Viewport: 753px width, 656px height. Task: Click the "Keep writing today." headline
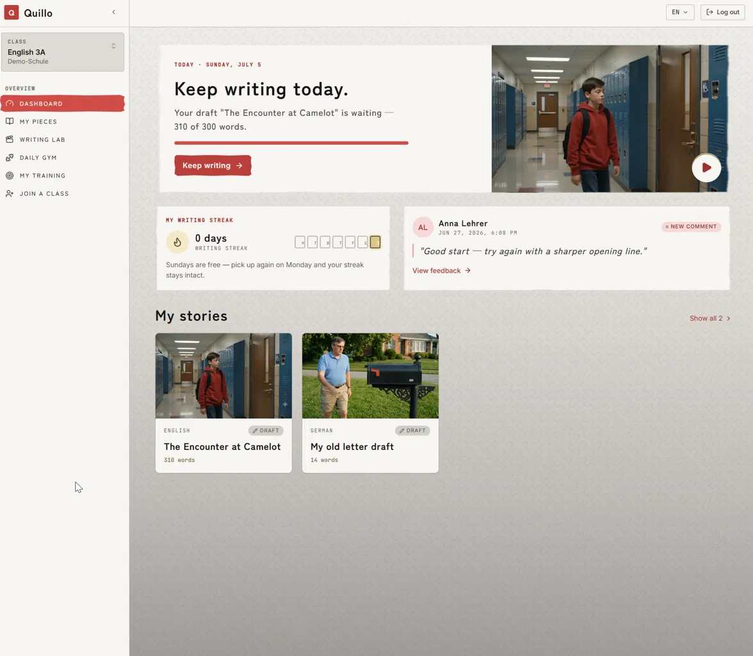(261, 90)
